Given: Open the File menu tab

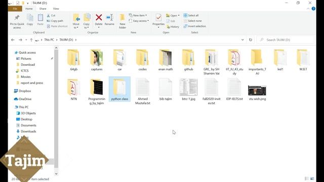Looking at the screenshot, I should [15, 9].
